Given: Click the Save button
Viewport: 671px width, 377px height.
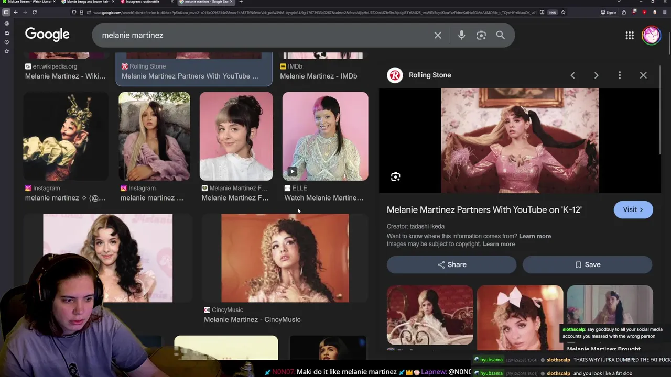Looking at the screenshot, I should click(x=588, y=264).
